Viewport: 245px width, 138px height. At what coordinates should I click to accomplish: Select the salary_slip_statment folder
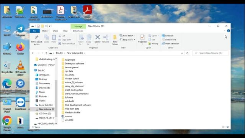pos(73,86)
